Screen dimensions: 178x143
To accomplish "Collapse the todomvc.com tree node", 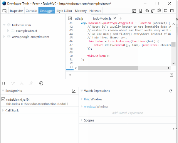I will (4, 25).
